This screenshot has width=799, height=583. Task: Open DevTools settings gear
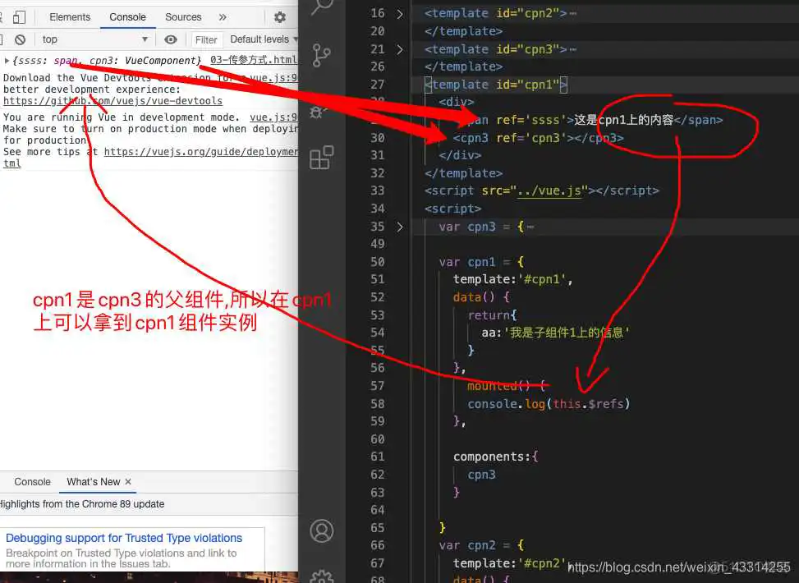coord(280,17)
